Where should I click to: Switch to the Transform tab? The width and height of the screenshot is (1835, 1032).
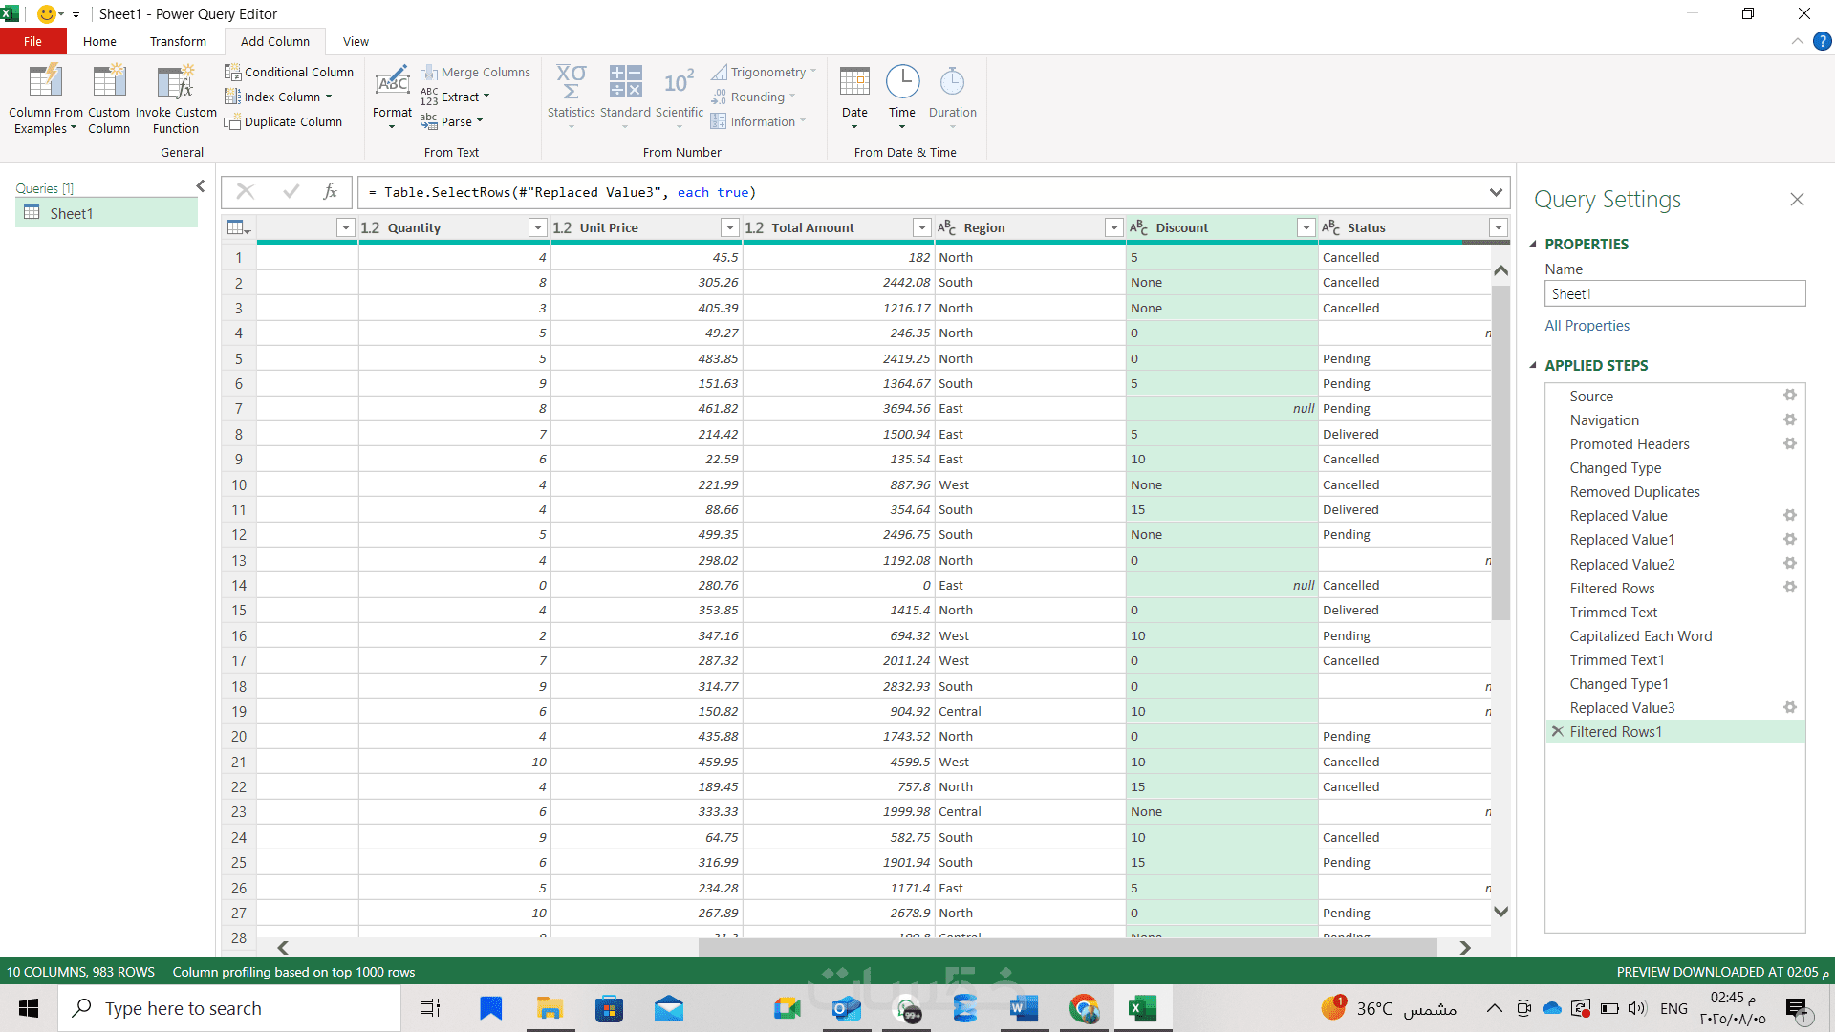click(178, 41)
